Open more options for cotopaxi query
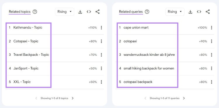 tap(212, 41)
